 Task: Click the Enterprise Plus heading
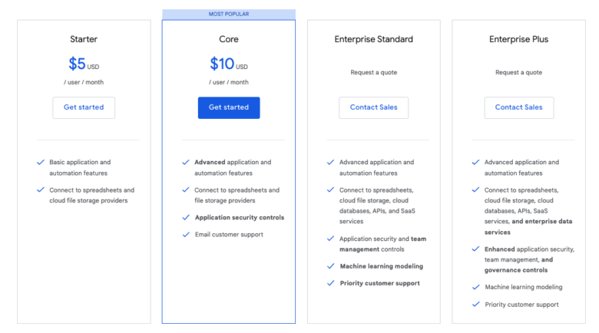[x=518, y=39]
